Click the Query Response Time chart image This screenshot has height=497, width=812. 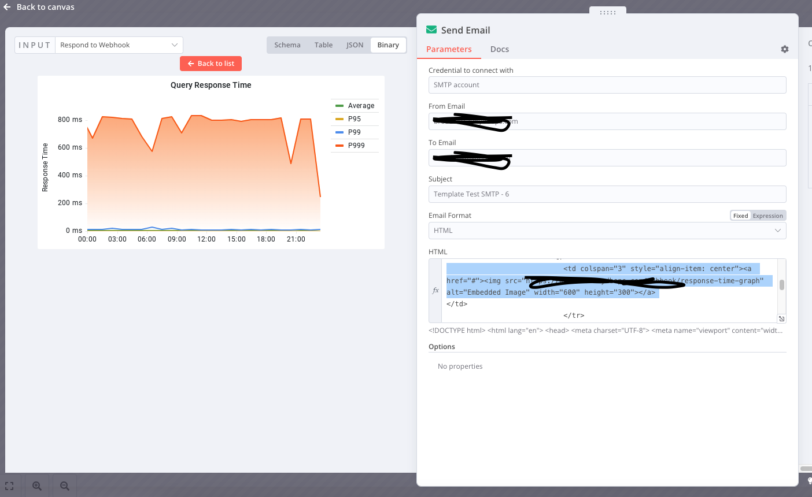(x=211, y=162)
